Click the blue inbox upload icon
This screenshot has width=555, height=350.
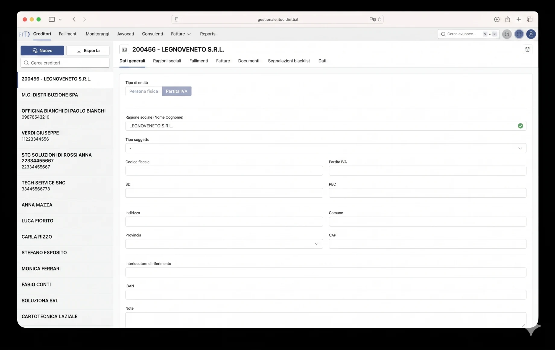click(519, 34)
